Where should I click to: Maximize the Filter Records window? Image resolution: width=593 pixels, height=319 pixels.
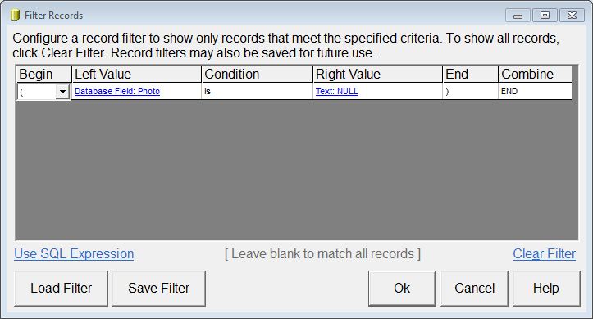point(545,15)
